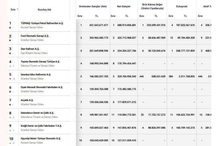Open Ereğli Demir ve Çelik Fabrikaları entry
The height and width of the screenshot is (146, 217).
coord(41,126)
